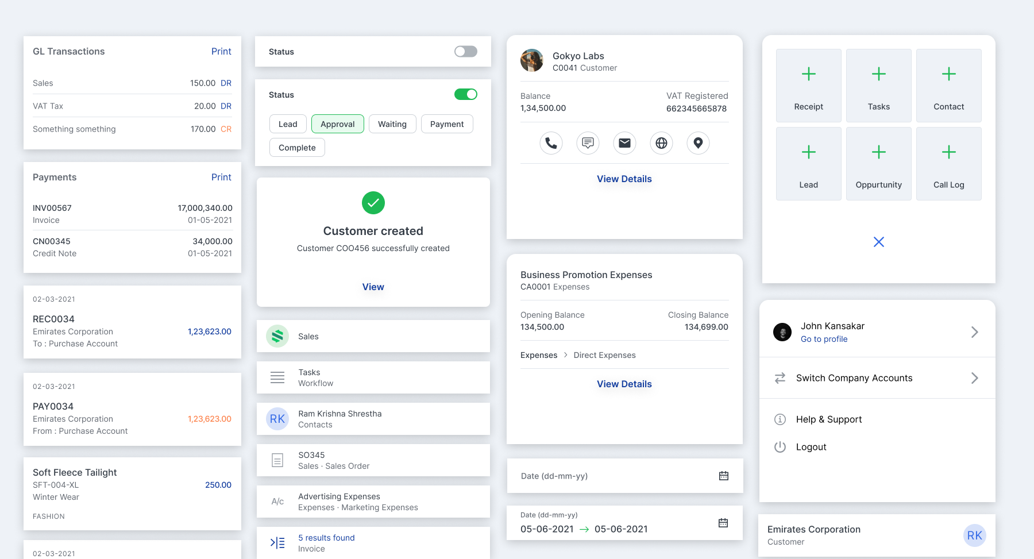1034x559 pixels.
Task: Open Ram Krishna Shrestha contact result
Action: coord(373,419)
